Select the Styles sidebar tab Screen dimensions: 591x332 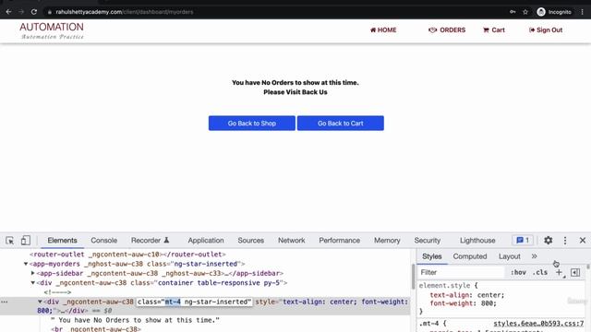click(432, 256)
